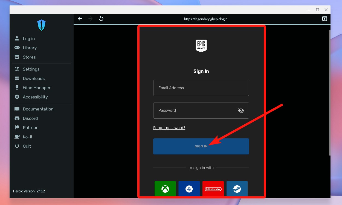Open login page in external browser
The image size is (342, 205).
324,19
